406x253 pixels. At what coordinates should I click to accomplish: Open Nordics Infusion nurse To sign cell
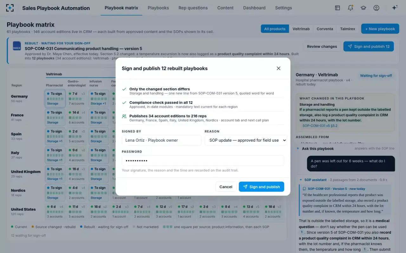(x=99, y=193)
